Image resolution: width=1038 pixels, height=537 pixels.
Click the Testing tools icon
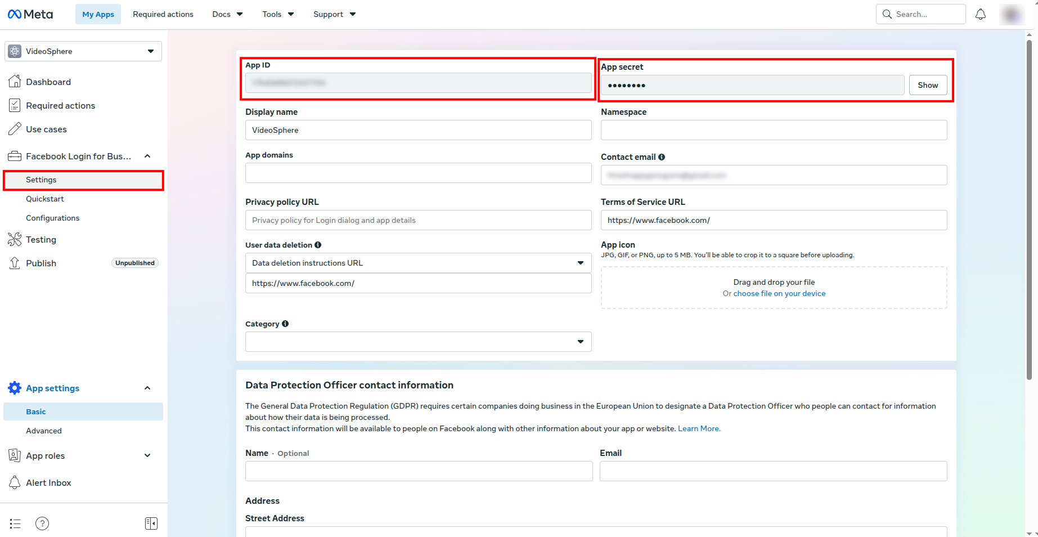pyautogui.click(x=15, y=239)
